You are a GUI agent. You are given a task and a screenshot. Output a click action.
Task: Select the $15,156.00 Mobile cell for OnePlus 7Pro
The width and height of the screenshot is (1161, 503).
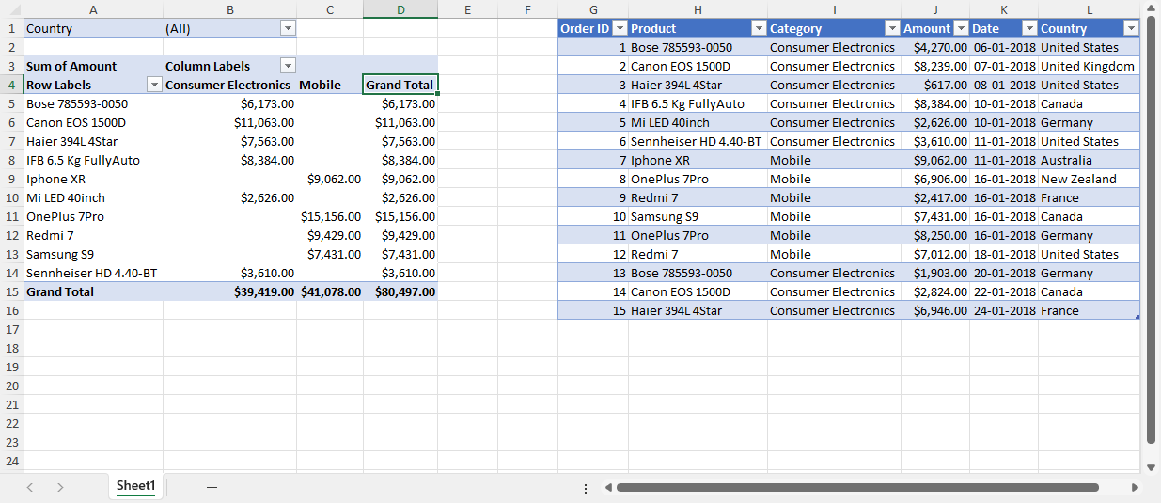click(x=330, y=216)
